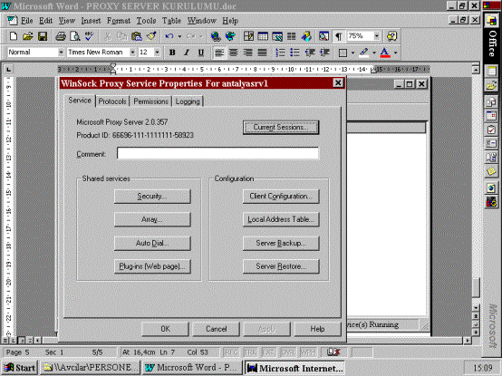This screenshot has height=376, width=502.
Task: Expand the border style dropdown arrow
Action: 352,53
